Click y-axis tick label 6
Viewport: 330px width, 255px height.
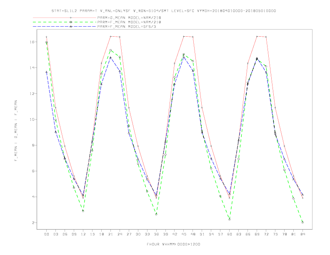(33, 171)
